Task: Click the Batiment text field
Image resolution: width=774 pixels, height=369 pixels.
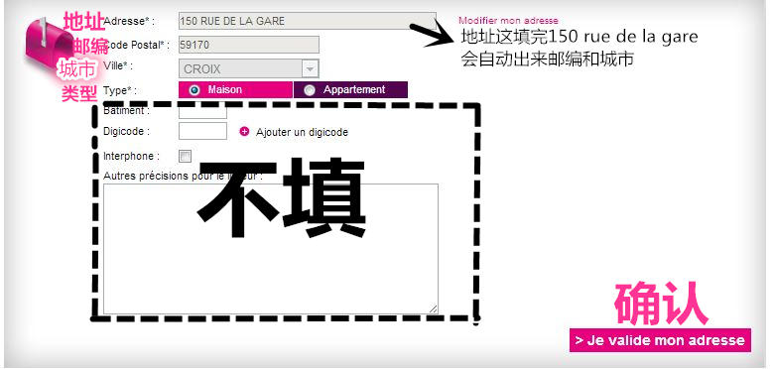Action: pos(202,112)
